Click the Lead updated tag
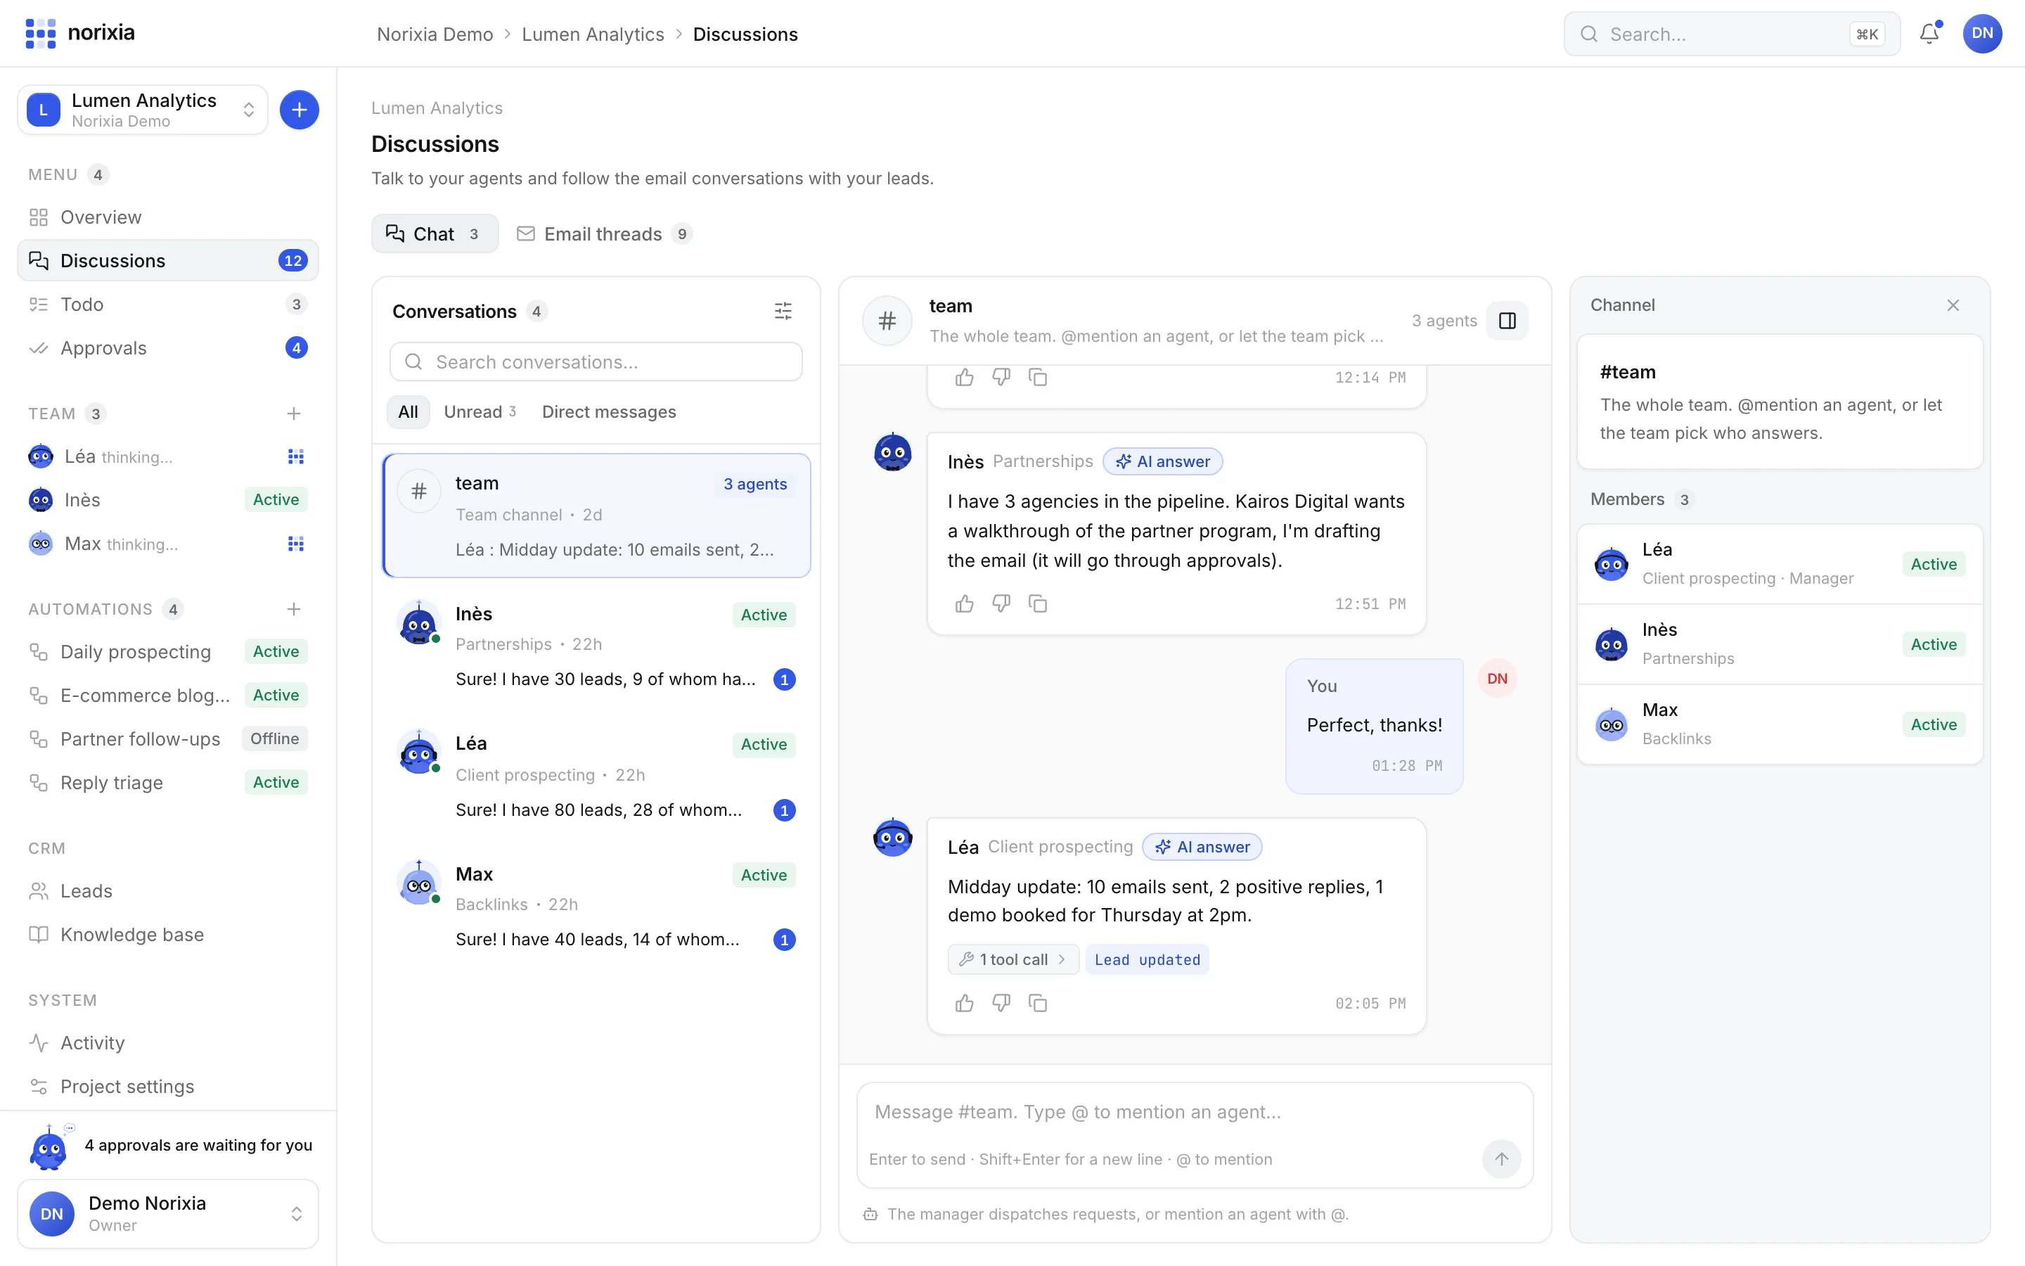Image resolution: width=2025 pixels, height=1266 pixels. point(1147,959)
